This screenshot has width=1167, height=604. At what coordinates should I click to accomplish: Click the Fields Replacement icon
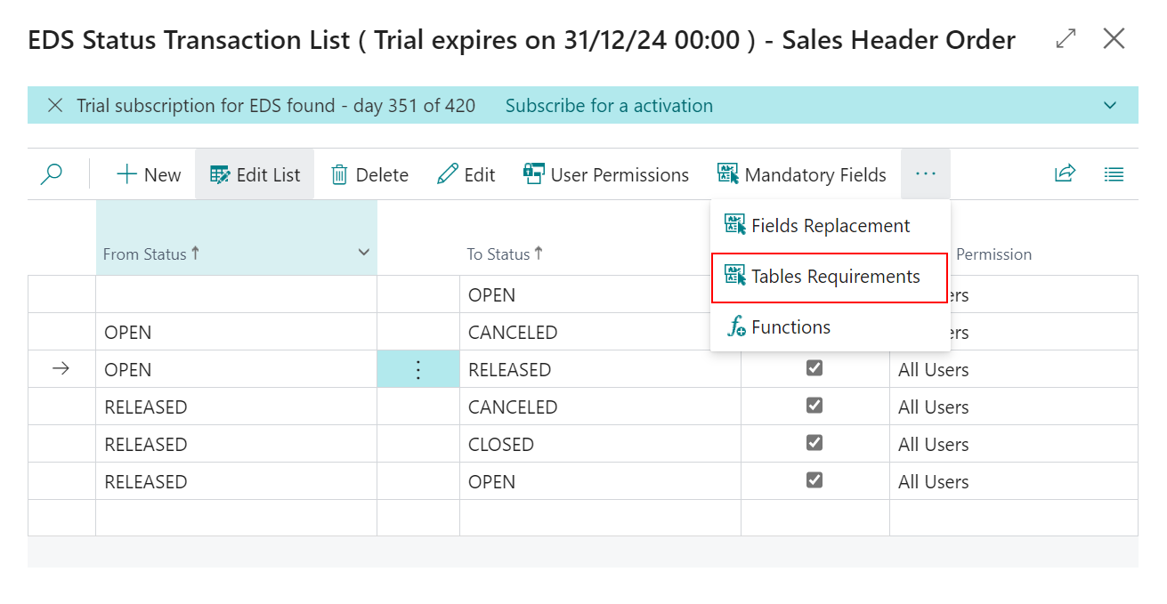click(736, 225)
